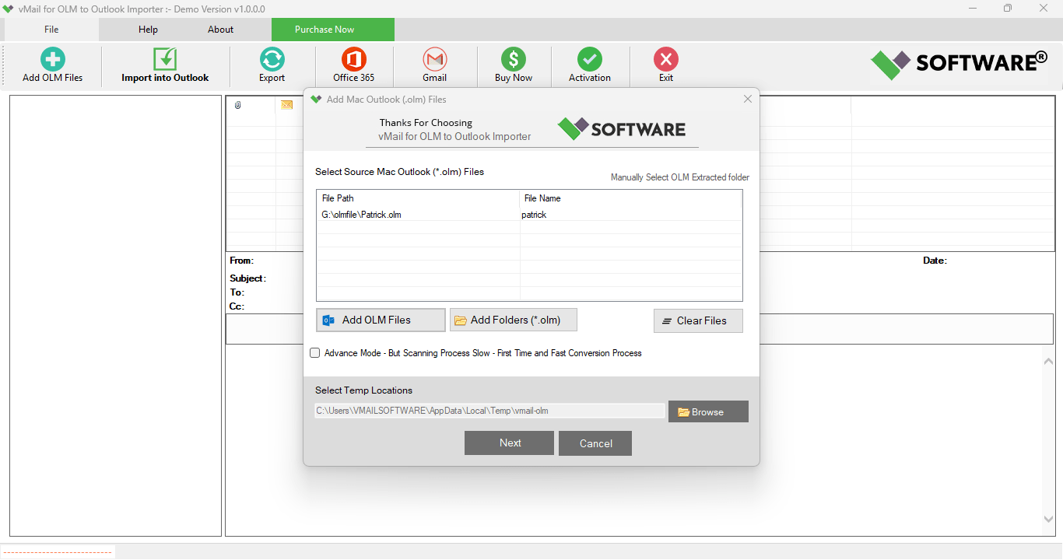Click the Next button
Screen dimensions: 1063x560
coord(509,443)
